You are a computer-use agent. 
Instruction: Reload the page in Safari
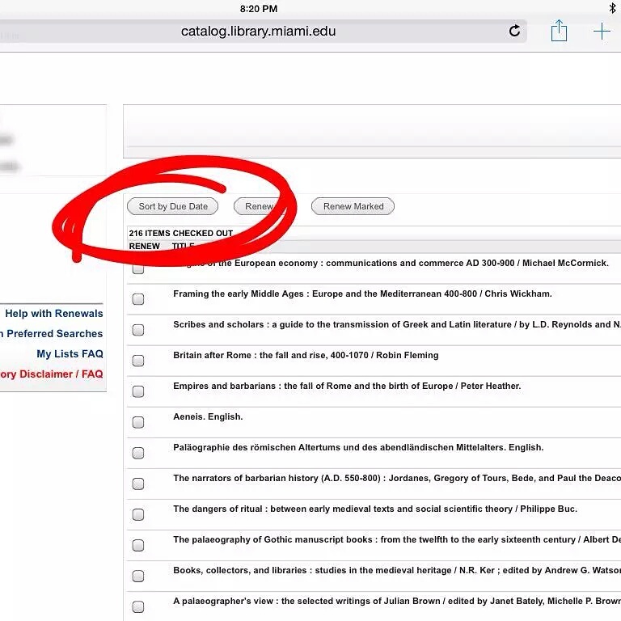tap(514, 32)
